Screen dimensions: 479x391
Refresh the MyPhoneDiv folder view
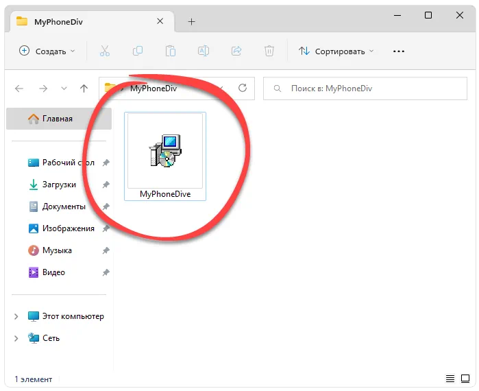click(x=243, y=88)
